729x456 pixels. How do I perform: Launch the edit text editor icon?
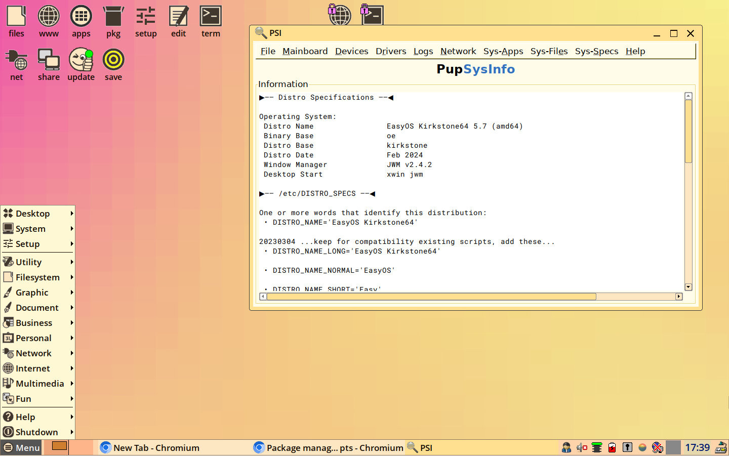coord(178,21)
